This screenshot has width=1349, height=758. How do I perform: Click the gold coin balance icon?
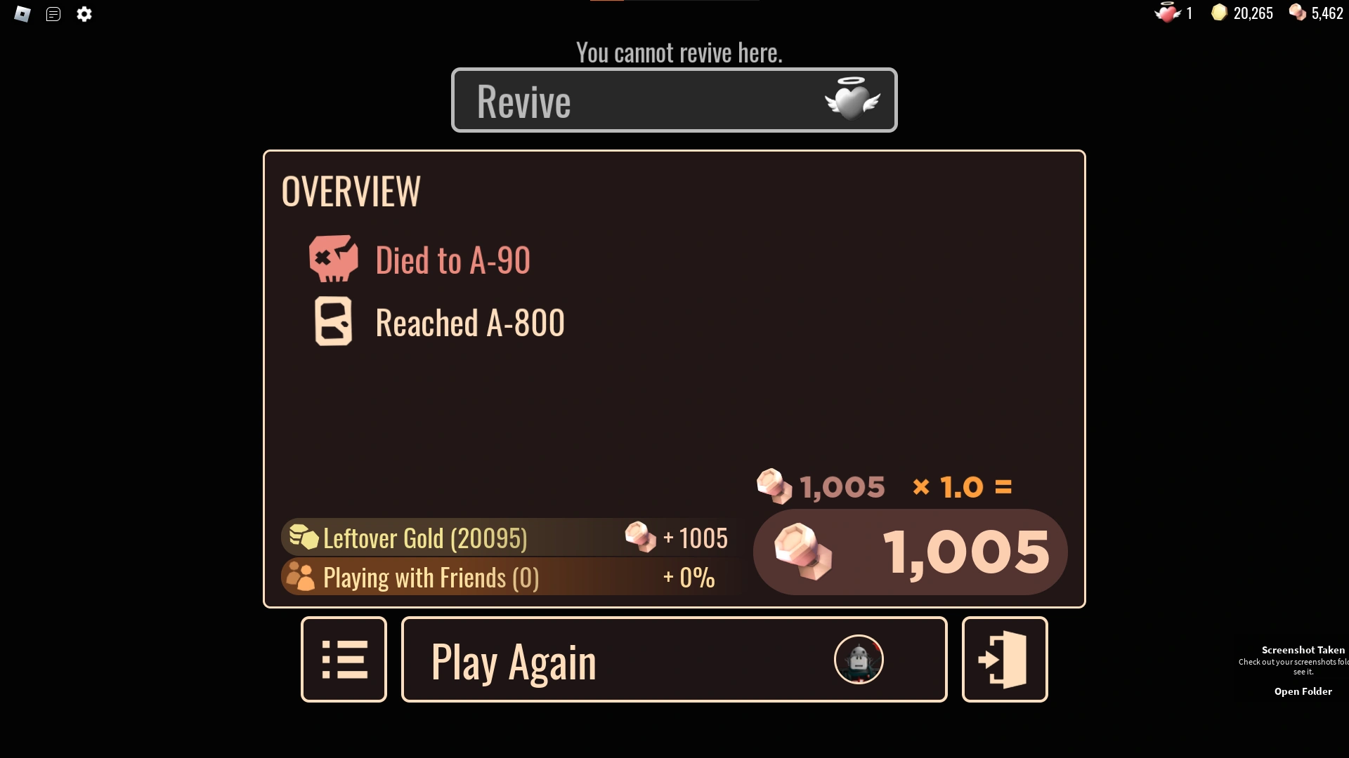click(x=1219, y=13)
